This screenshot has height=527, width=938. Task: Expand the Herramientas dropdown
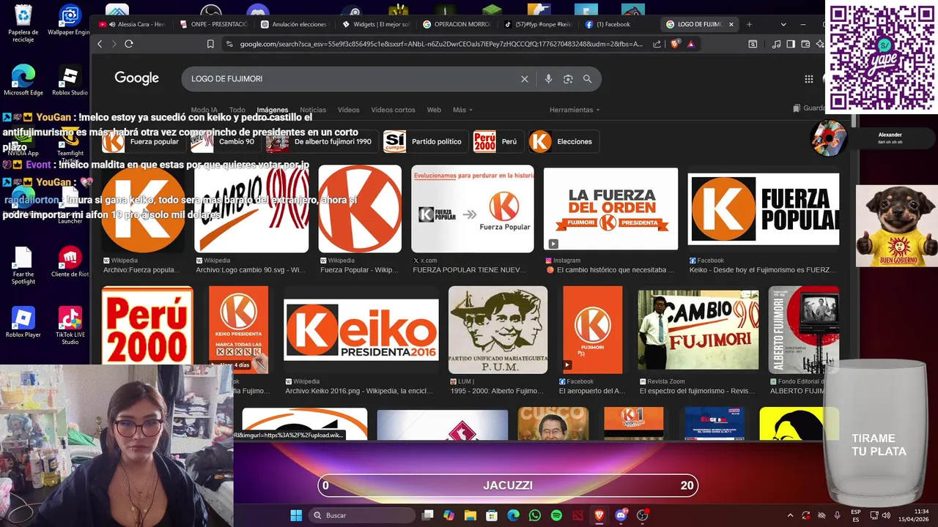[575, 110]
